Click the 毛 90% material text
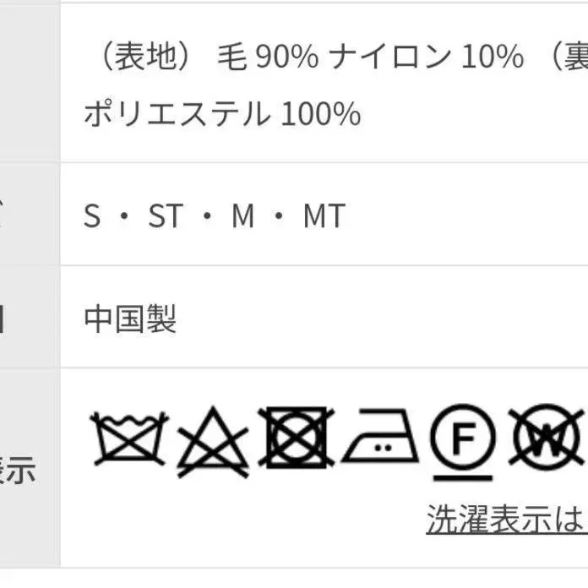588x588 pixels. (x=268, y=57)
